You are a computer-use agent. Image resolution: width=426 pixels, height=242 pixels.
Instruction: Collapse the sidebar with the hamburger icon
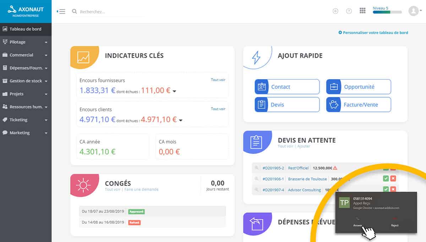click(x=61, y=11)
